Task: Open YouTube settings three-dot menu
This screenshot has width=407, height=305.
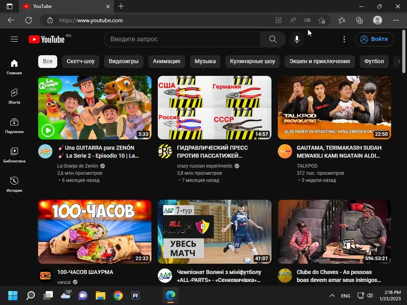Action: click(344, 39)
